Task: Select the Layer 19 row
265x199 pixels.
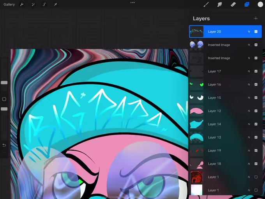Action: (x=226, y=151)
